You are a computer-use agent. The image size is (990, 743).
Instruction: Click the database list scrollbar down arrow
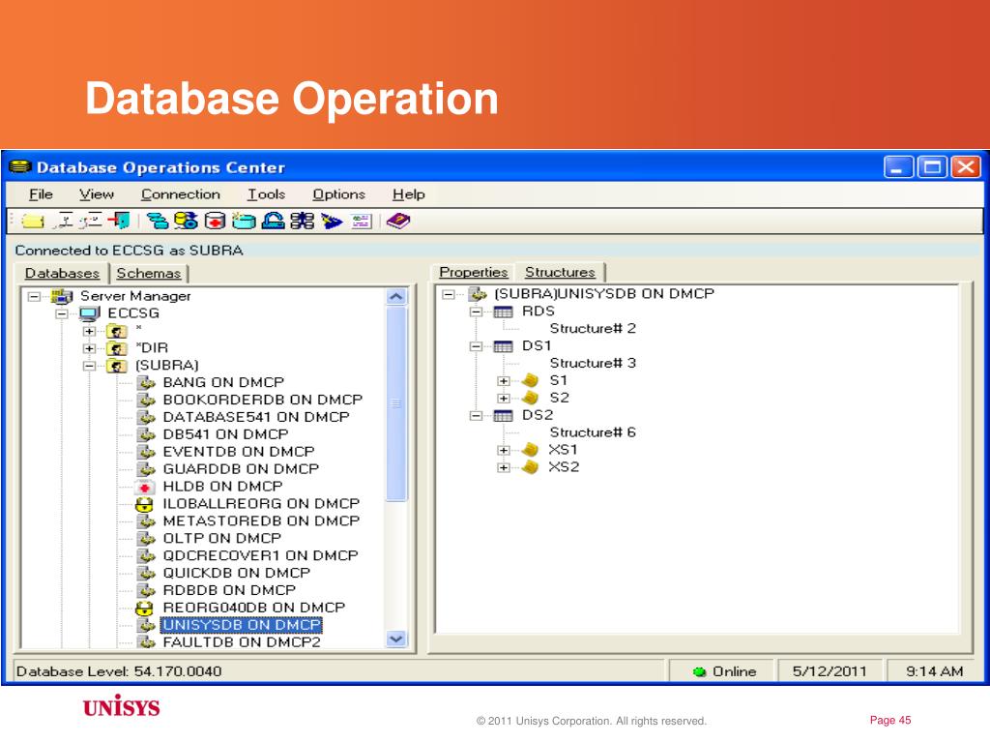[x=395, y=639]
